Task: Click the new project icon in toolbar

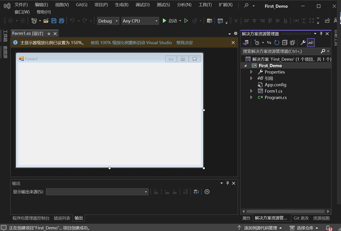Action: pos(34,21)
